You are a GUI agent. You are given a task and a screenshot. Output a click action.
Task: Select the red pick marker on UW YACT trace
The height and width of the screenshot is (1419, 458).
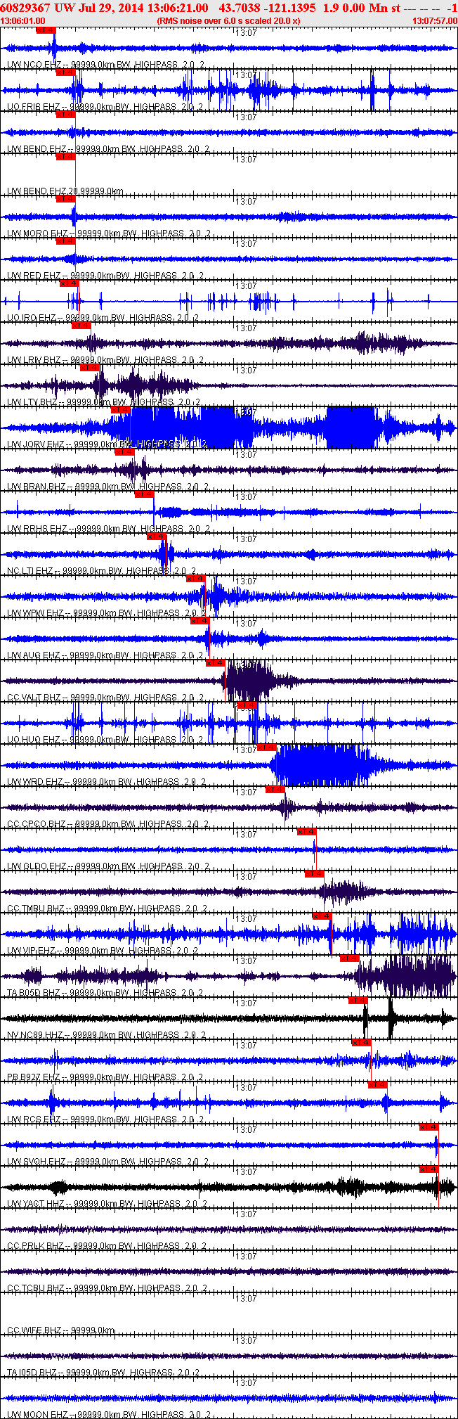coord(429,1169)
